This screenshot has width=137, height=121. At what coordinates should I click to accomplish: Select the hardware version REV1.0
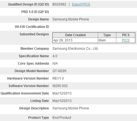58,78
